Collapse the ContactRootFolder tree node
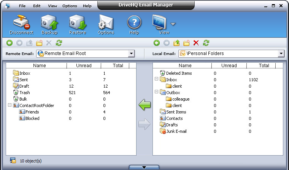Viewport: 289px width, 170px height. point(10,105)
